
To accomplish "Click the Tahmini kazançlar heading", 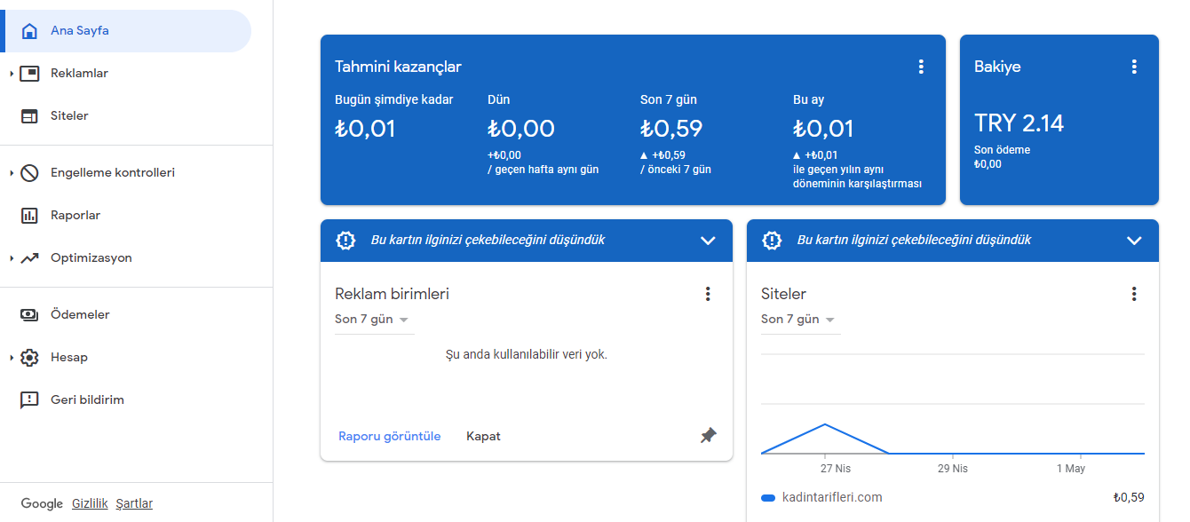I will (398, 67).
